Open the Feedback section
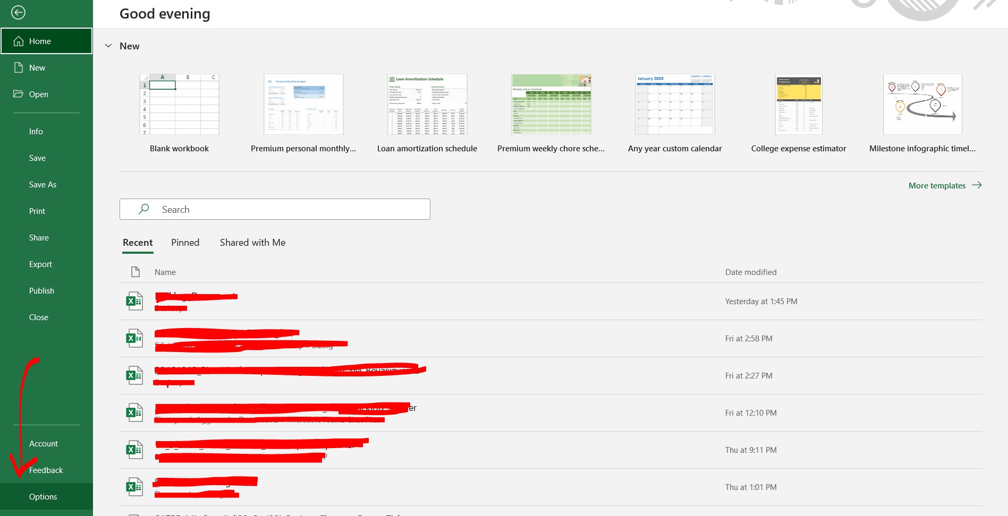Image resolution: width=1008 pixels, height=516 pixels. (x=46, y=470)
